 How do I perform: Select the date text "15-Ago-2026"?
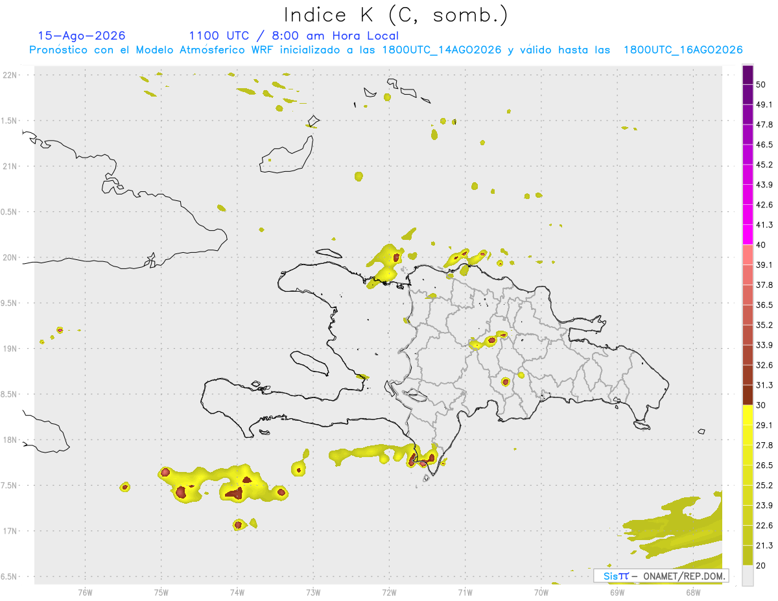pos(82,36)
